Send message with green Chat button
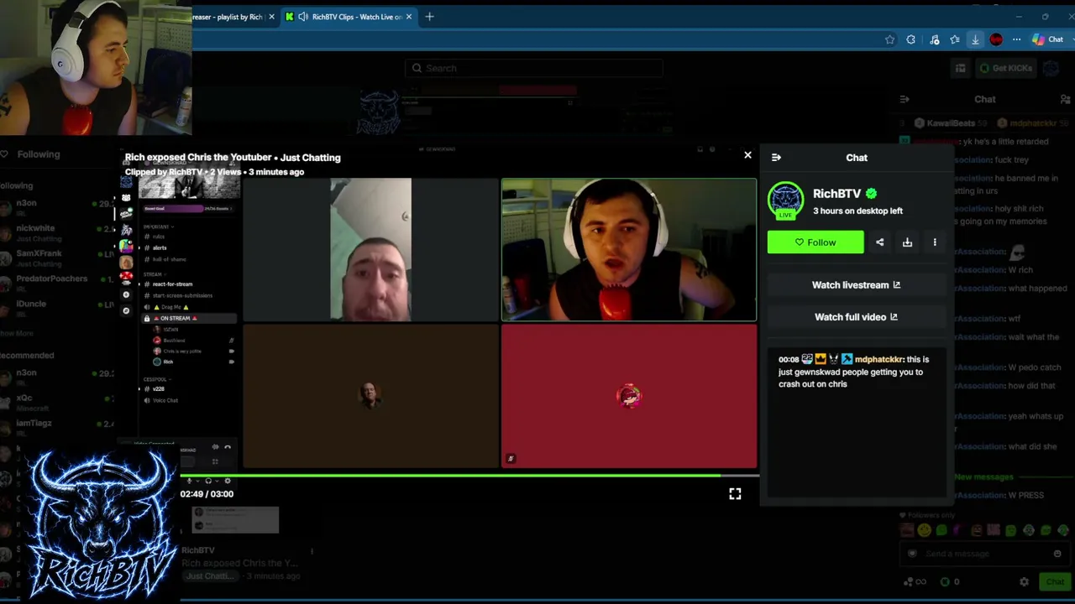Viewport: 1075px width, 604px height. click(1055, 581)
